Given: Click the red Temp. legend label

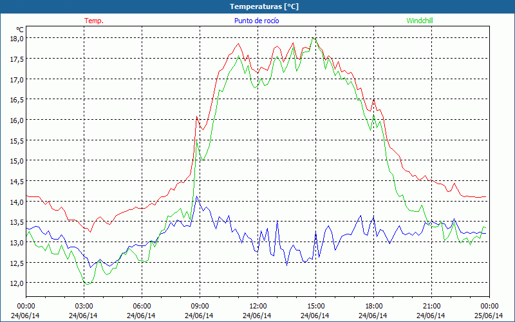Looking at the screenshot, I should tap(94, 21).
